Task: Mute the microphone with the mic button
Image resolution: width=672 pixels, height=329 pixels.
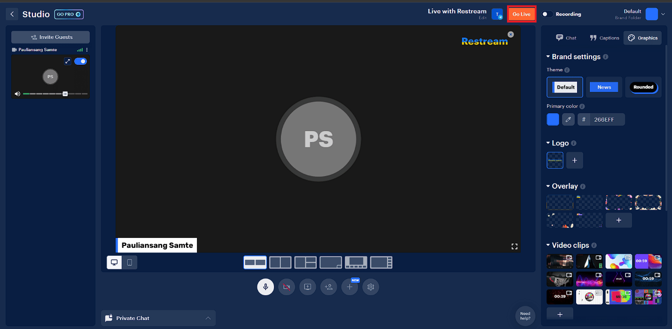Action: tap(266, 287)
